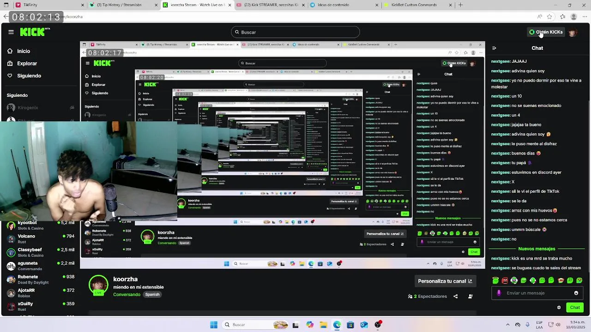This screenshot has height=332, width=591.
Task: Open Microsoft Edge from the bottom taskbar
Action: pyautogui.click(x=337, y=325)
